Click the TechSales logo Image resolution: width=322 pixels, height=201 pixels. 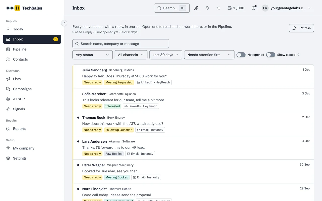pyautogui.click(x=24, y=8)
